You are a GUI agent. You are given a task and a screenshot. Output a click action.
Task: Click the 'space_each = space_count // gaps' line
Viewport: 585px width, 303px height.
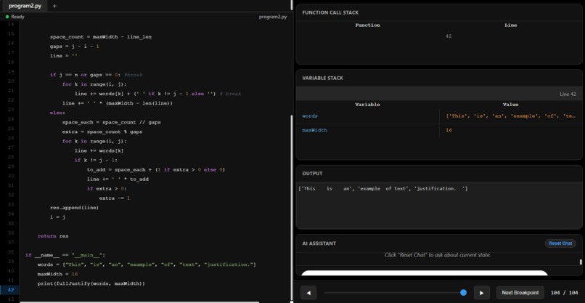(x=112, y=122)
